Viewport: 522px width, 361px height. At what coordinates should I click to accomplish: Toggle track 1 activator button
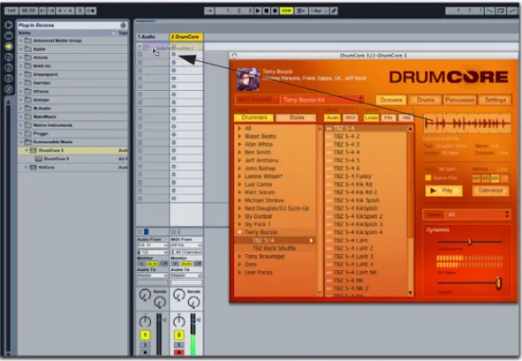145,335
